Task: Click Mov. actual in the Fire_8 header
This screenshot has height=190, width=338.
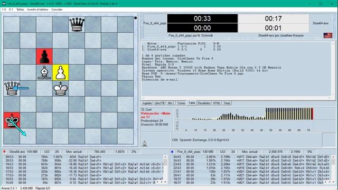Action: point(250,151)
